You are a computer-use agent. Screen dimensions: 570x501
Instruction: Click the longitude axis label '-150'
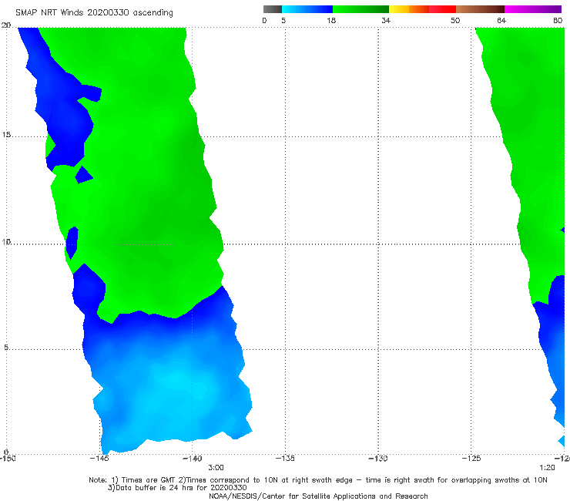pos(8,459)
